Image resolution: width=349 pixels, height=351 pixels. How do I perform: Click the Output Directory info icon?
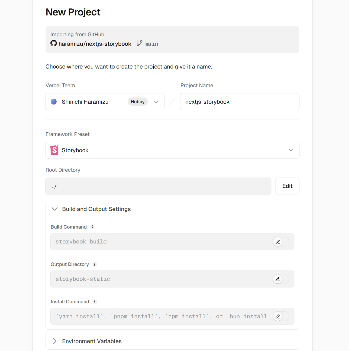coord(95,264)
